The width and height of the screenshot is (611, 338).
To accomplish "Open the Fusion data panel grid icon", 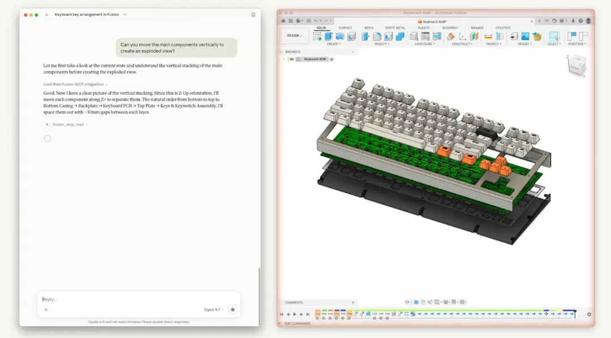I will pyautogui.click(x=291, y=21).
